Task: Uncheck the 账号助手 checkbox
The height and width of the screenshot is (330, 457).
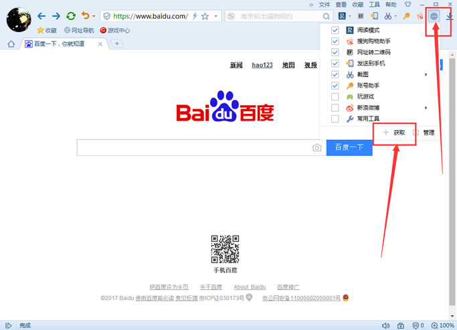Action: (335, 86)
